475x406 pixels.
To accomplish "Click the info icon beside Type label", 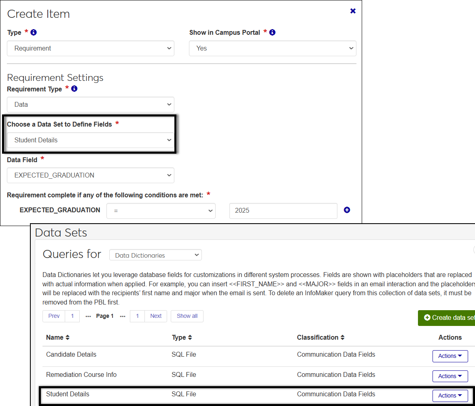I will coord(34,32).
